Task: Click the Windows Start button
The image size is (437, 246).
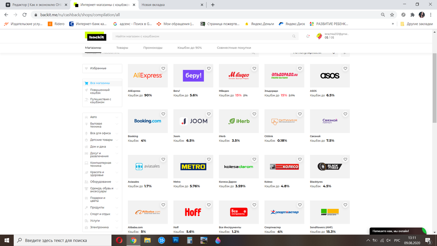Action: point(7,240)
